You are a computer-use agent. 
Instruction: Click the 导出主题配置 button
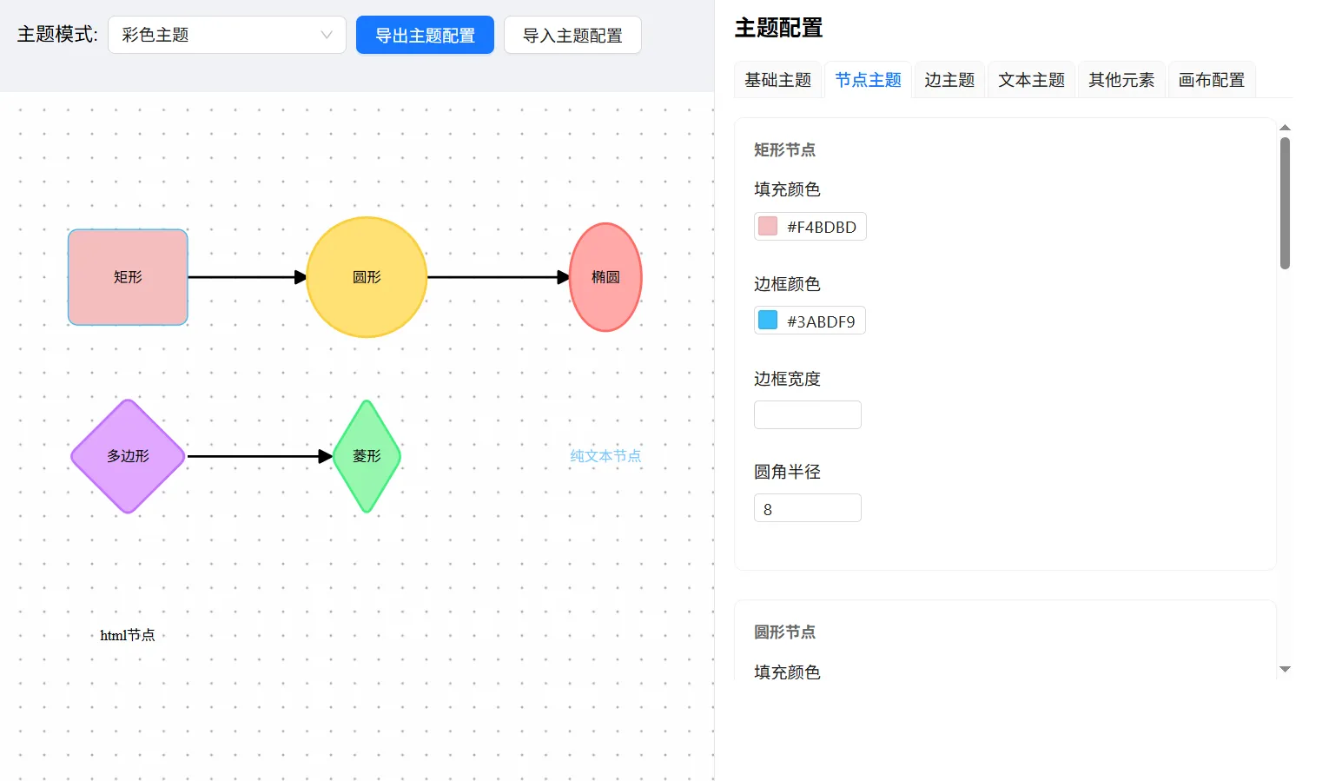[425, 35]
